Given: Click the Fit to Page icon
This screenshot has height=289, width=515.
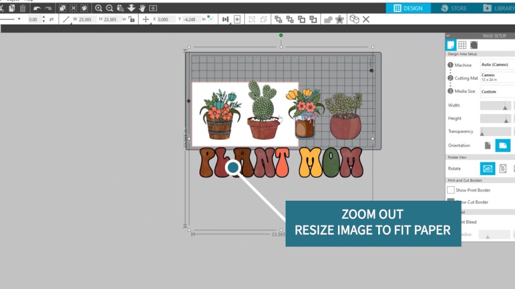Looking at the screenshot, I should pos(153,8).
